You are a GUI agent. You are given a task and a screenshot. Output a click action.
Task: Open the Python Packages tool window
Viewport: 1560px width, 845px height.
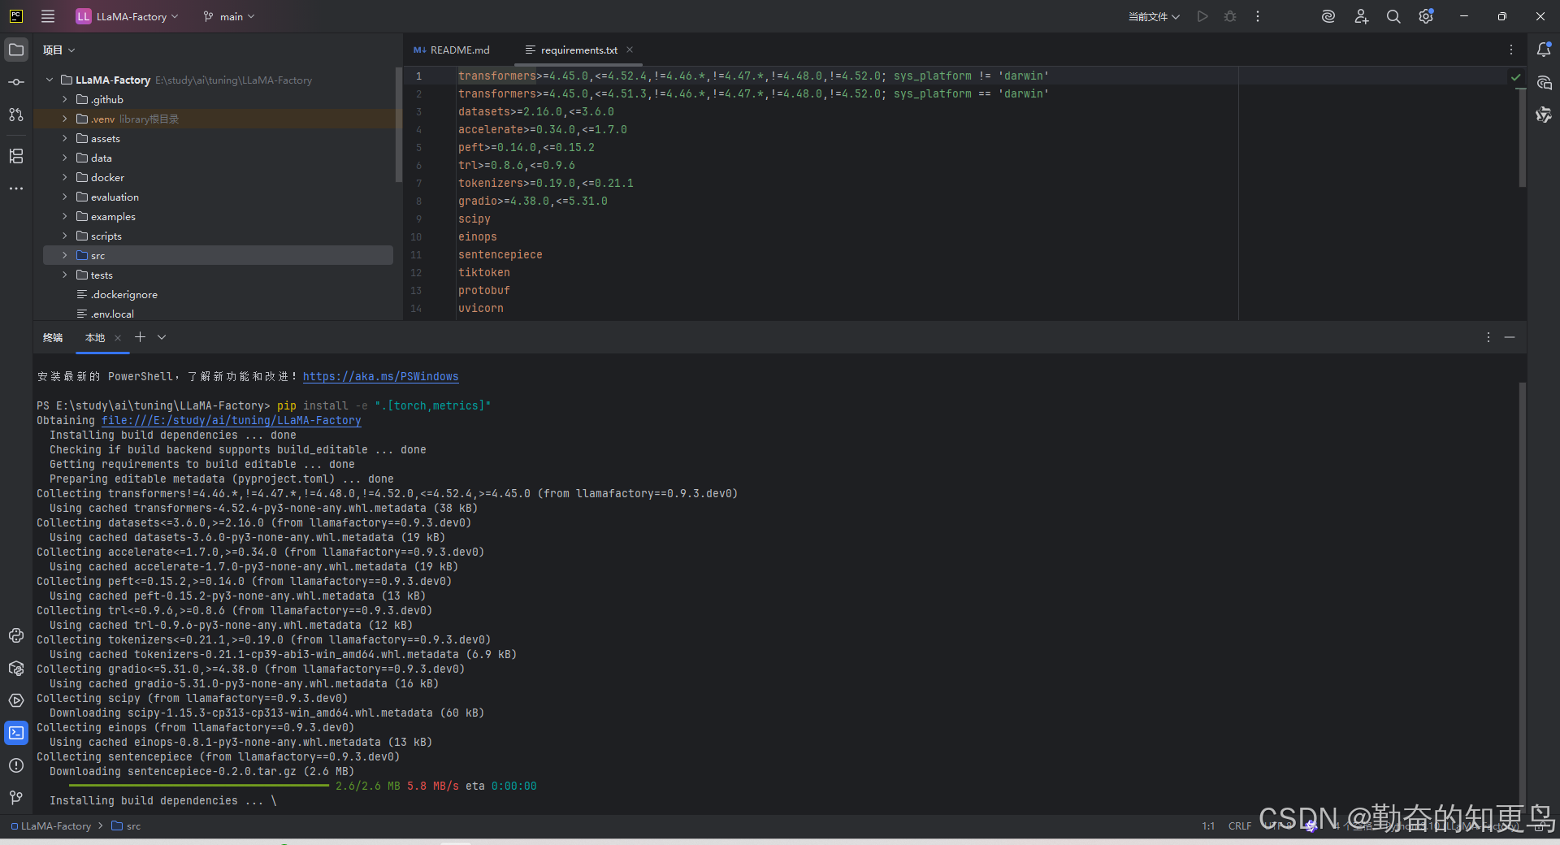point(16,668)
